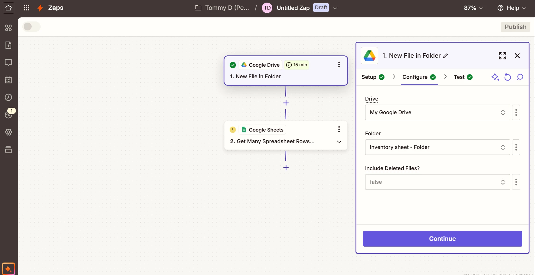The height and width of the screenshot is (275, 535).
Task: Open Folder field three-dot options
Action: (x=516, y=147)
